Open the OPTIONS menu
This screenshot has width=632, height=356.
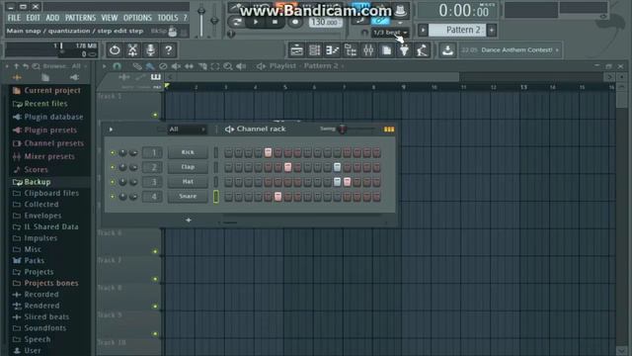coord(137,18)
